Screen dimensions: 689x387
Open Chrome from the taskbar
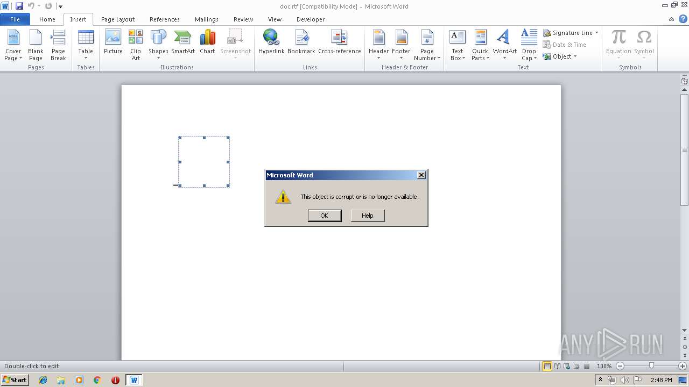(x=97, y=380)
